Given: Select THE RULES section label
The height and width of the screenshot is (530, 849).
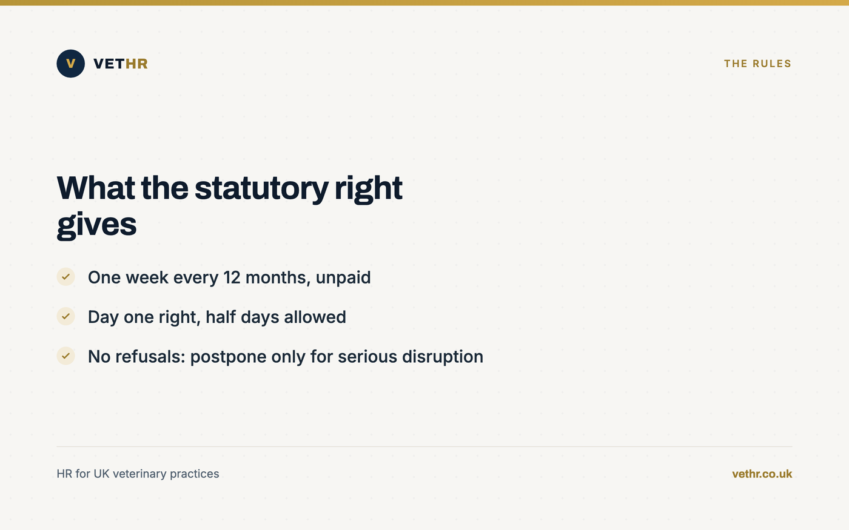Looking at the screenshot, I should pos(757,64).
